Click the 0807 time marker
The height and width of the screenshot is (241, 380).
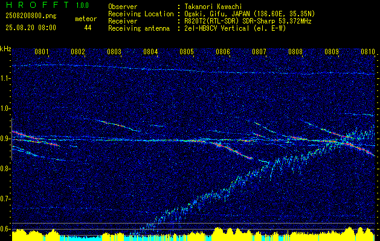pos(259,51)
